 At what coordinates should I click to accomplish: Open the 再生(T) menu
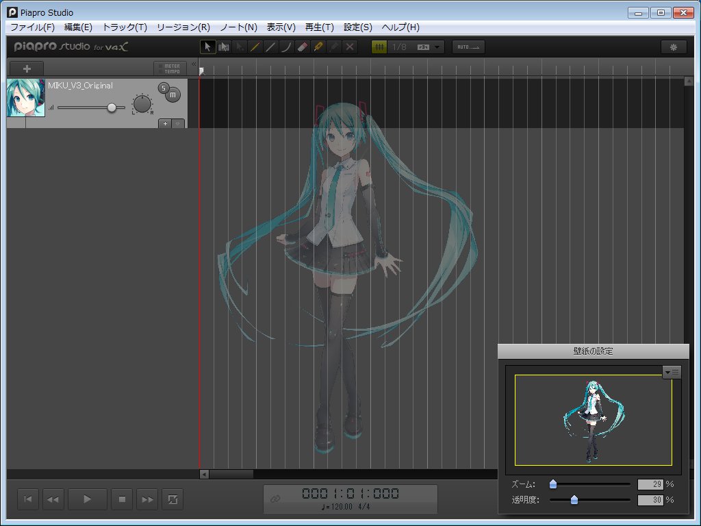pyautogui.click(x=319, y=27)
